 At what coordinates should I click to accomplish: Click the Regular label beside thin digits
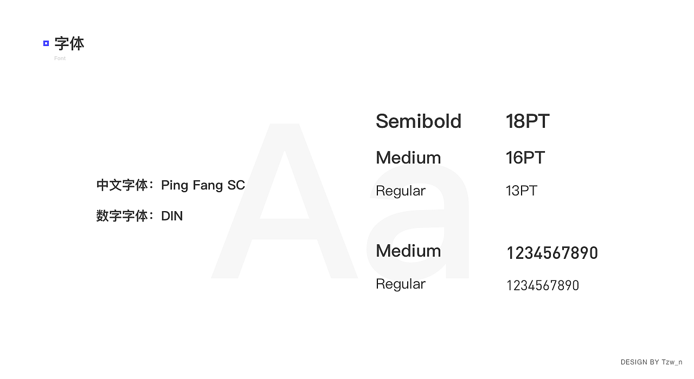(401, 284)
